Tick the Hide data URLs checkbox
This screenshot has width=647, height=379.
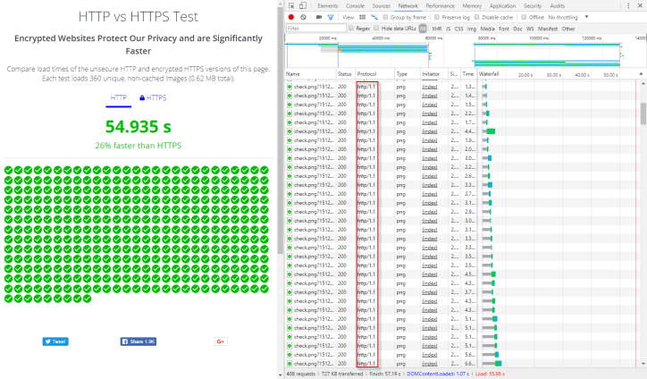point(377,29)
